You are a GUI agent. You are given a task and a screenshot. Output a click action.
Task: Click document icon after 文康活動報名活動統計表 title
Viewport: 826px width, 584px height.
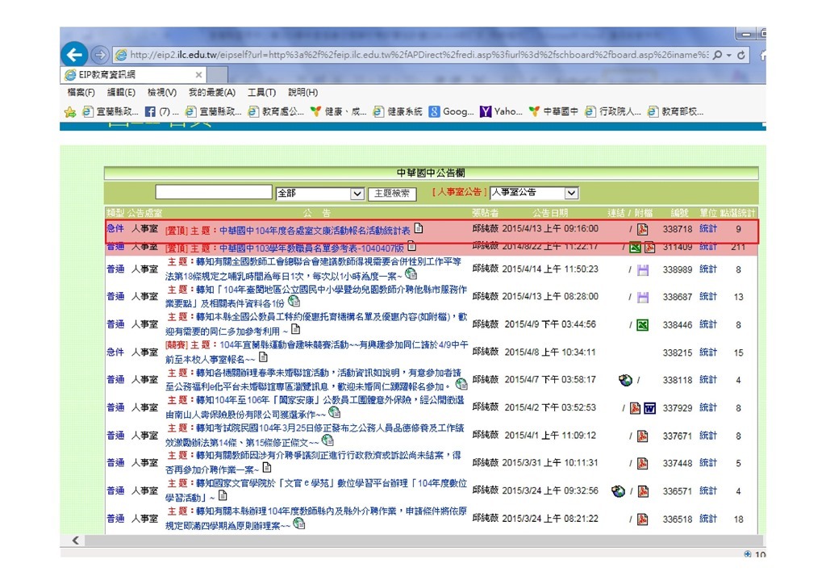pyautogui.click(x=419, y=228)
